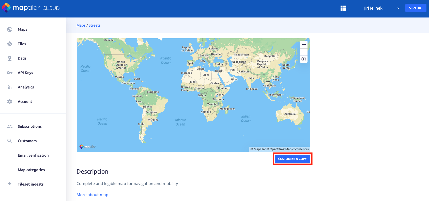Click the Tileset ingests upload icon
The image size is (429, 201).
pos(10,184)
